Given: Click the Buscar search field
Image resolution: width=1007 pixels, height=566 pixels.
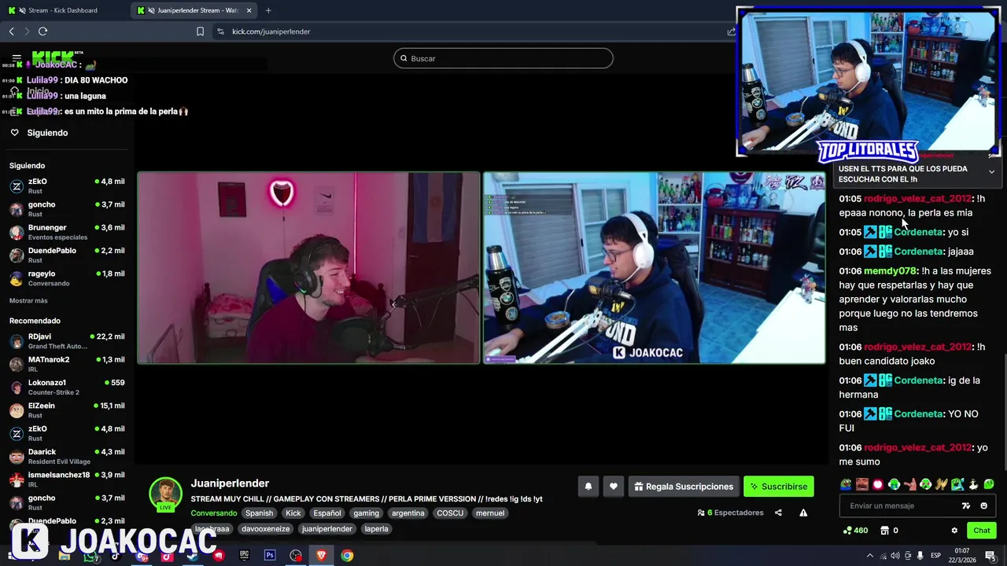Looking at the screenshot, I should [503, 58].
